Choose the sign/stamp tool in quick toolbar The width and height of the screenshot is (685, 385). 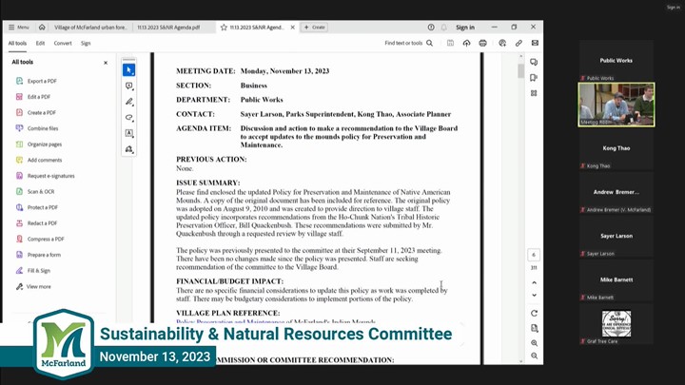pos(128,149)
